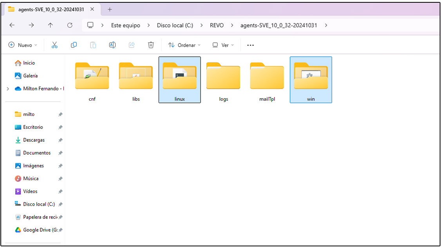Click Disco local (C:) in breadcrumb
Screen dimensions: 441x249
(x=175, y=25)
